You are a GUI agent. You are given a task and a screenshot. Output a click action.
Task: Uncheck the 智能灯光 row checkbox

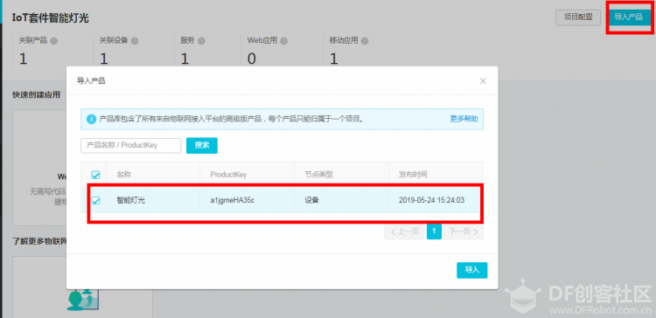click(x=96, y=201)
